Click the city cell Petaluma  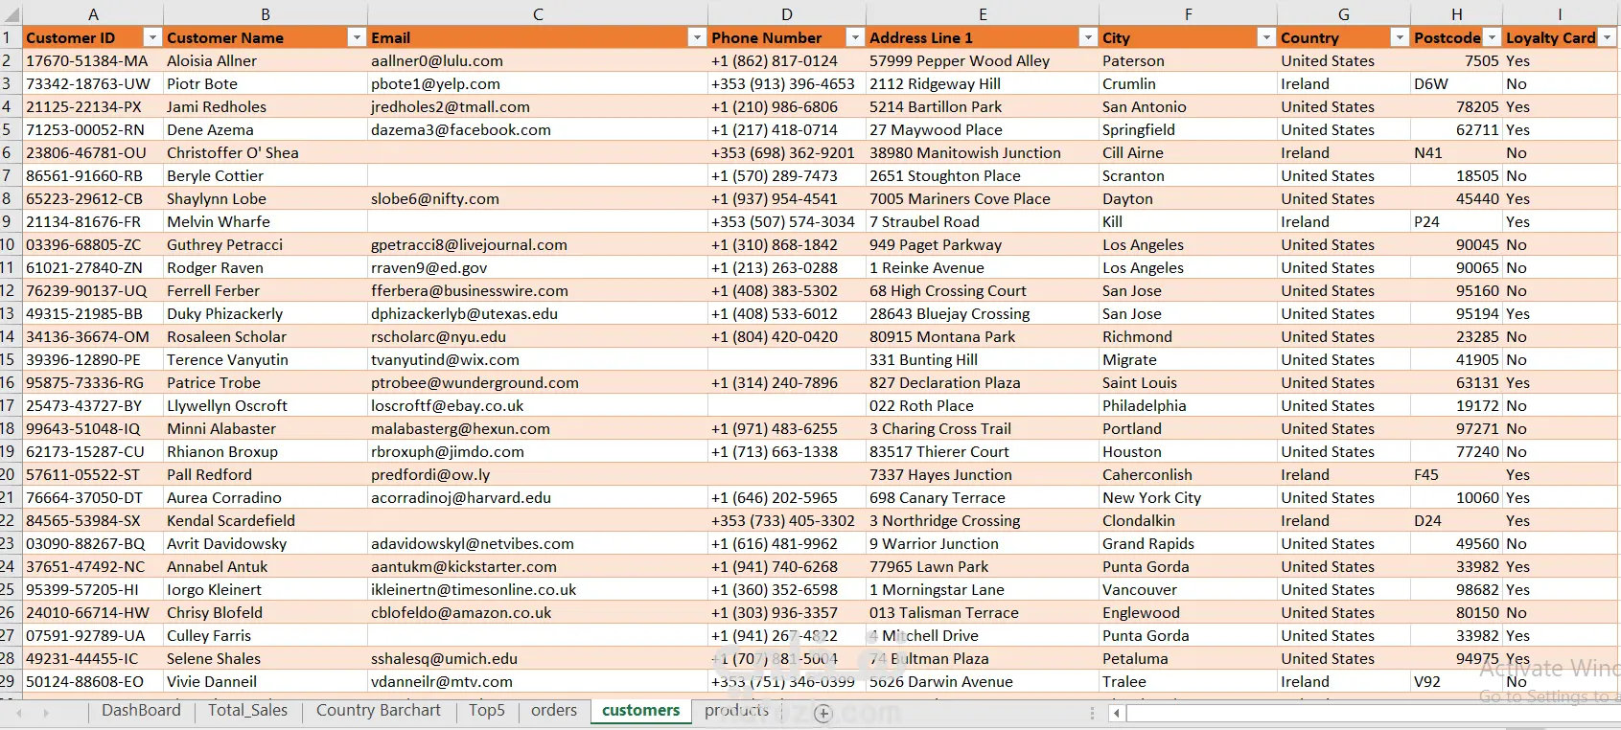(1188, 658)
